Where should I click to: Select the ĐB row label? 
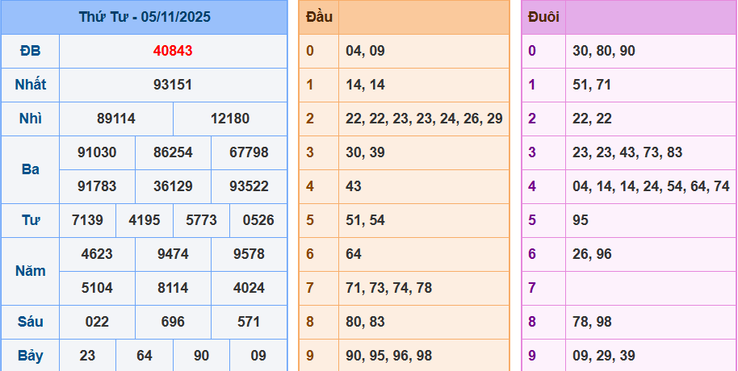click(x=30, y=51)
